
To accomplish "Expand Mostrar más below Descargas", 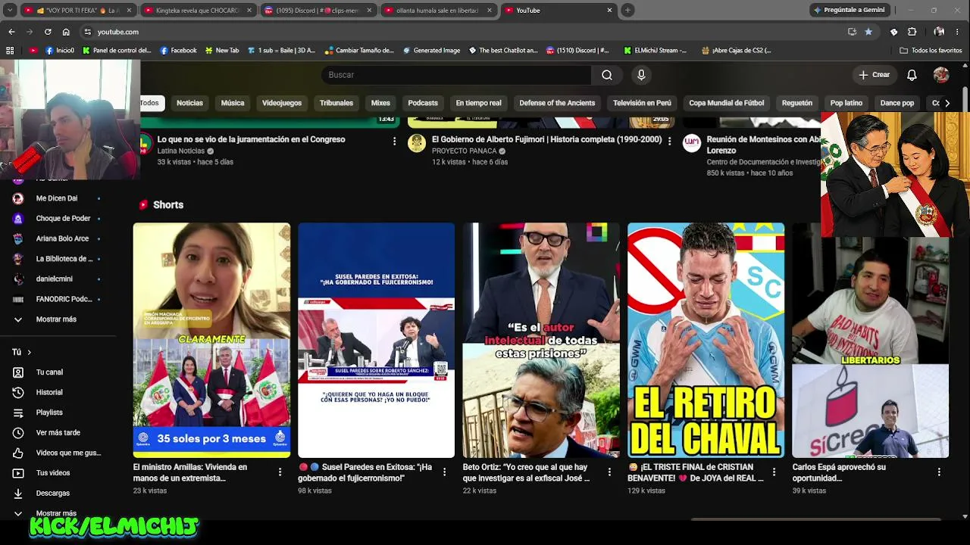I will point(57,513).
